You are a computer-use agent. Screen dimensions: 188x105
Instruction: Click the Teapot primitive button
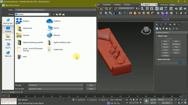[x=165, y=53]
